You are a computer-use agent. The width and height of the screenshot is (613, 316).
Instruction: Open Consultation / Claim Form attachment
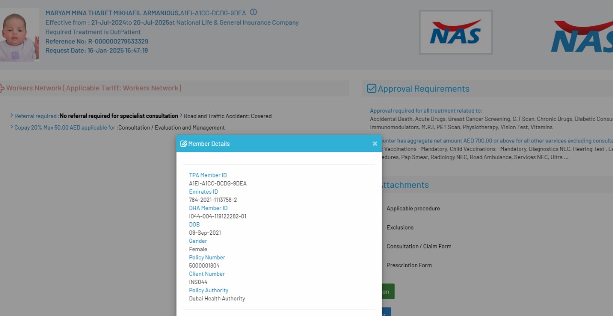pyautogui.click(x=419, y=246)
